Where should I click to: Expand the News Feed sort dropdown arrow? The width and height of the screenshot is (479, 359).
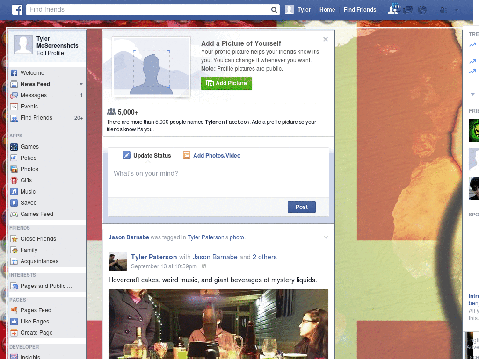pos(81,84)
